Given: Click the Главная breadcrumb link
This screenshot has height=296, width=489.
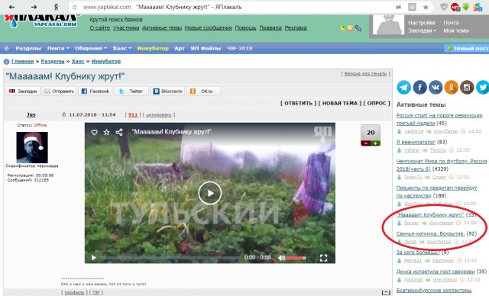Looking at the screenshot, I should [22, 61].
